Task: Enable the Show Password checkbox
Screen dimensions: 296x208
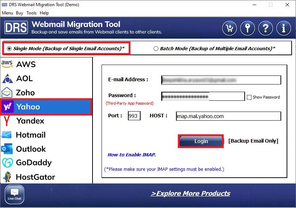Action: [x=249, y=97]
